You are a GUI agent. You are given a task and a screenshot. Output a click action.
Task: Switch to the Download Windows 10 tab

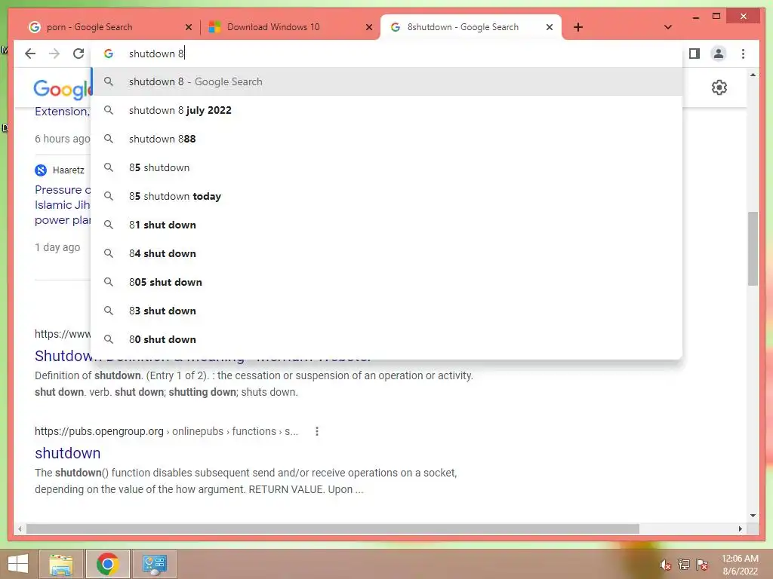pyautogui.click(x=289, y=27)
